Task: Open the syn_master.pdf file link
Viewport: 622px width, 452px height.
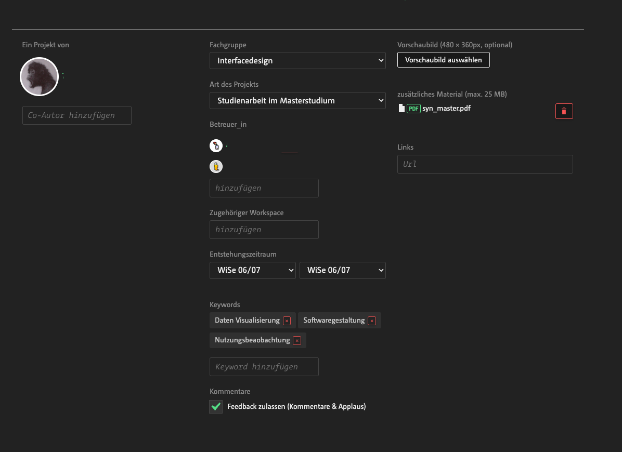Action: (x=446, y=108)
